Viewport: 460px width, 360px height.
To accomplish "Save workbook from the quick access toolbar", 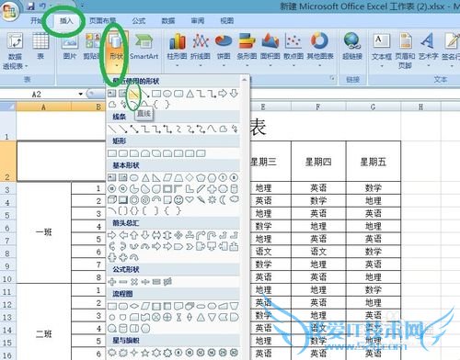I will [x=31, y=6].
